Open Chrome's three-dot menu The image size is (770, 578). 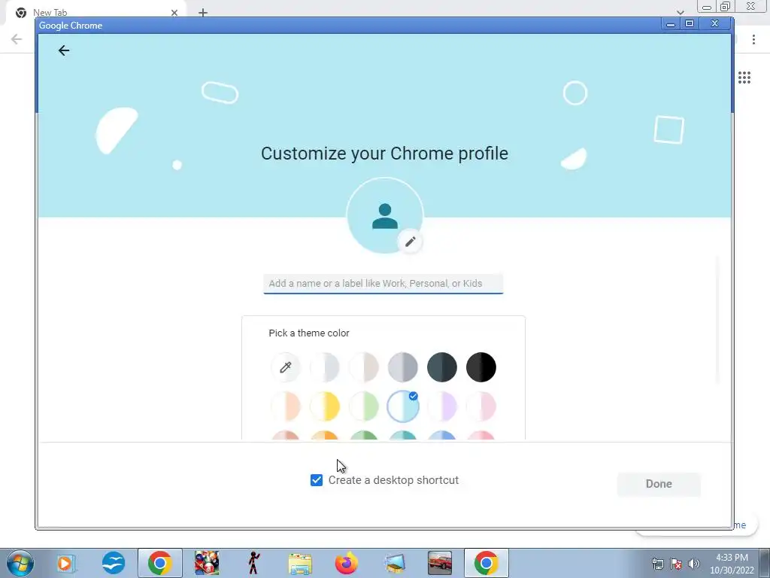point(753,39)
